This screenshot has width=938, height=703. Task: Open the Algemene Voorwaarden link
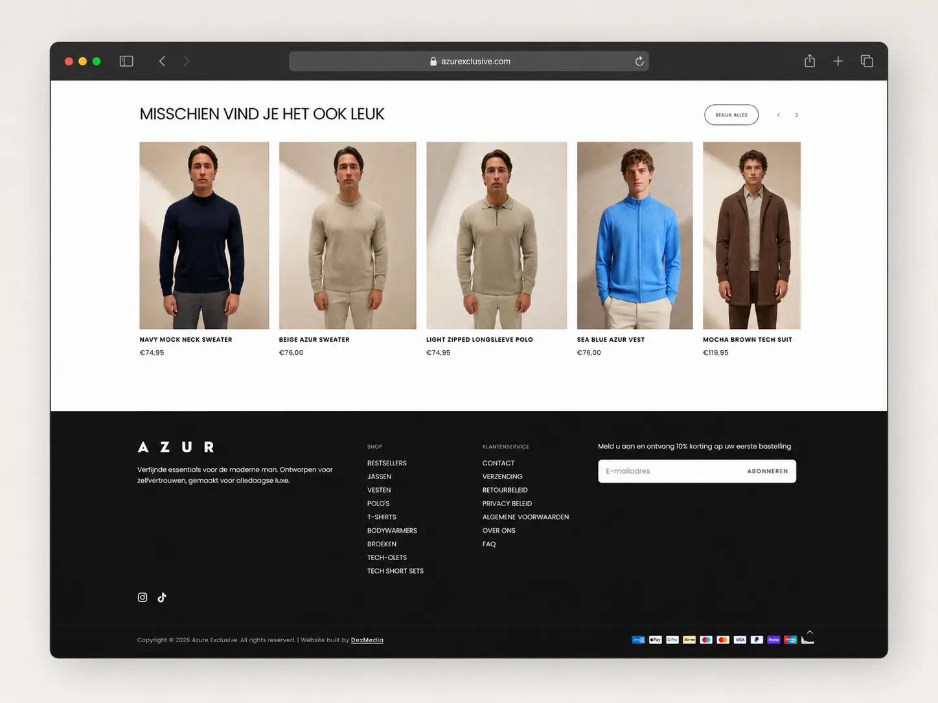[525, 517]
